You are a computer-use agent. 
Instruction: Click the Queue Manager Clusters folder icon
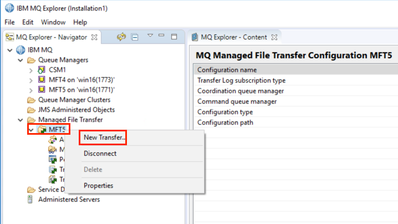[x=31, y=100]
